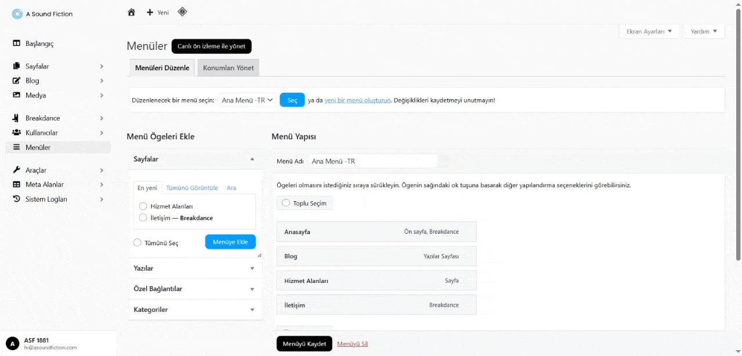Click the Araçlar wrench icon in sidebar

pyautogui.click(x=16, y=170)
